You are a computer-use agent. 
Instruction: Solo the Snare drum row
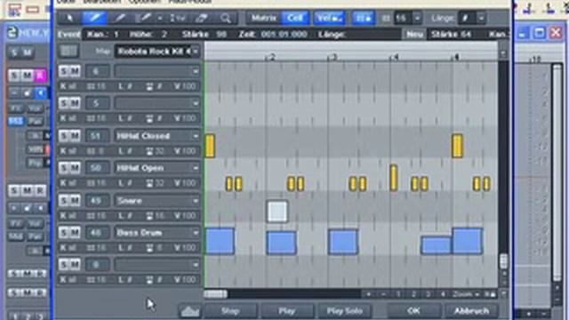click(x=64, y=200)
